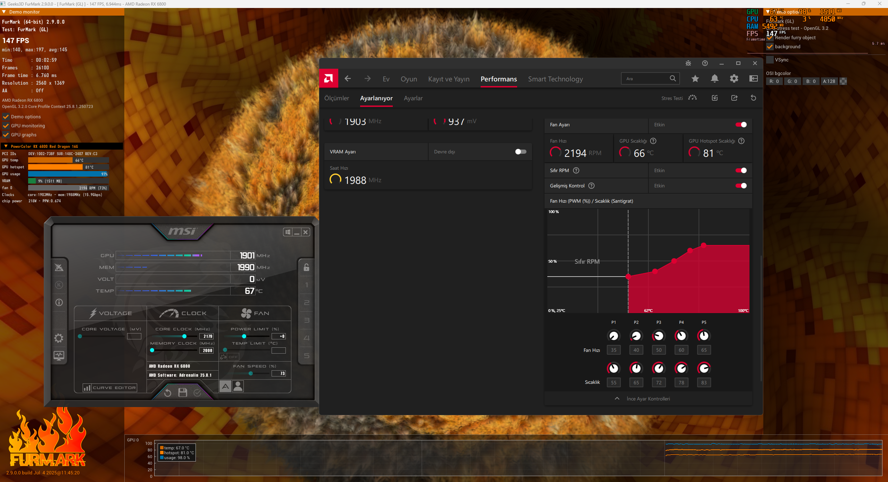Click help icon beside GPU Hotspot Sıcaklığı
The height and width of the screenshot is (482, 888).
pos(741,141)
